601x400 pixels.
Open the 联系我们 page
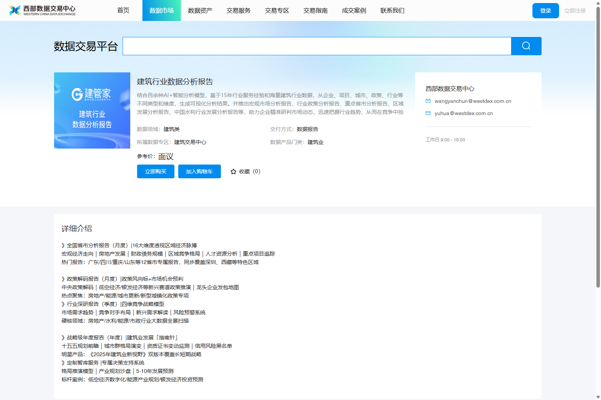pos(392,11)
